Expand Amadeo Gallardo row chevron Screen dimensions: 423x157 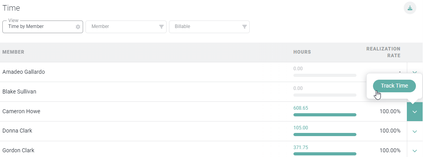click(415, 72)
